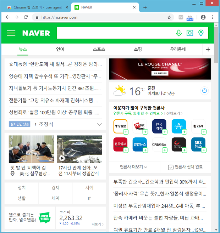
Task: Open the WEBTOON logo banner
Action: point(45,218)
